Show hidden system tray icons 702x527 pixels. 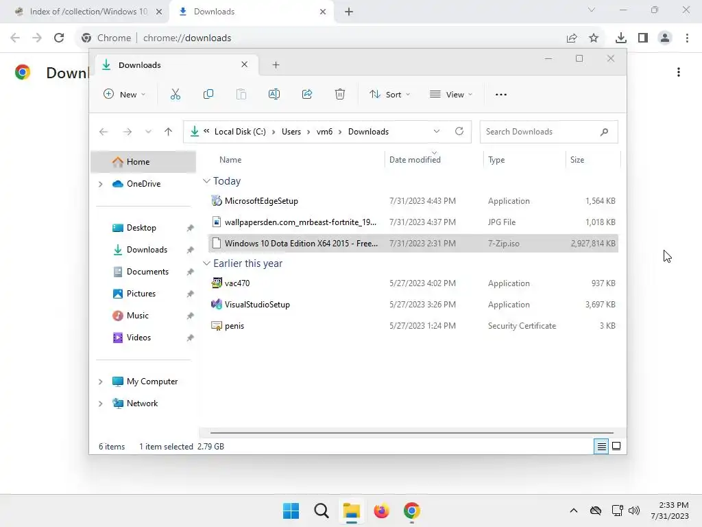tap(574, 511)
